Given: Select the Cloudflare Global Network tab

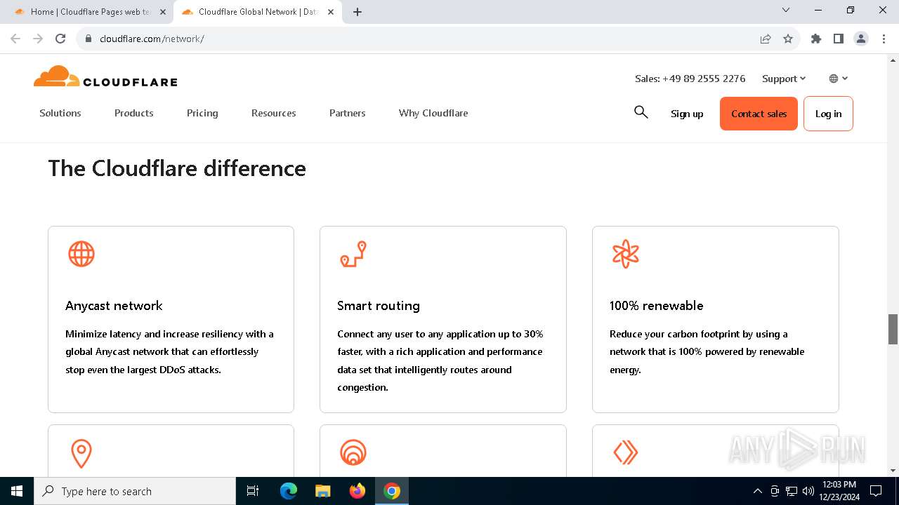Looking at the screenshot, I should (x=257, y=12).
